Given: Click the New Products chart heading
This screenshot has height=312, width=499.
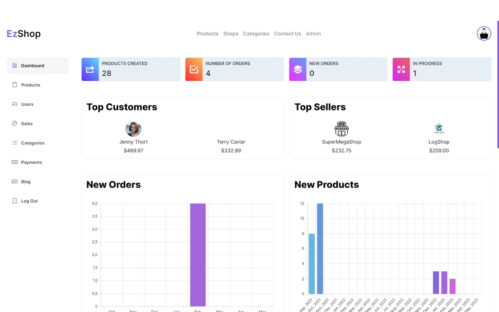Looking at the screenshot, I should coord(326,185).
